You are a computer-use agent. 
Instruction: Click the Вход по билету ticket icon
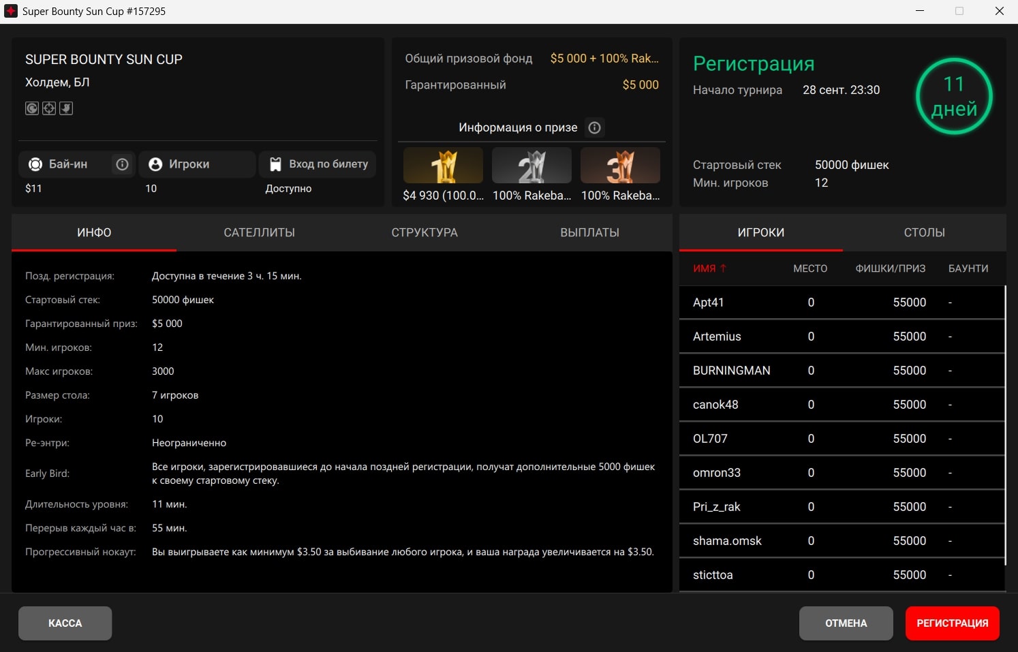275,164
